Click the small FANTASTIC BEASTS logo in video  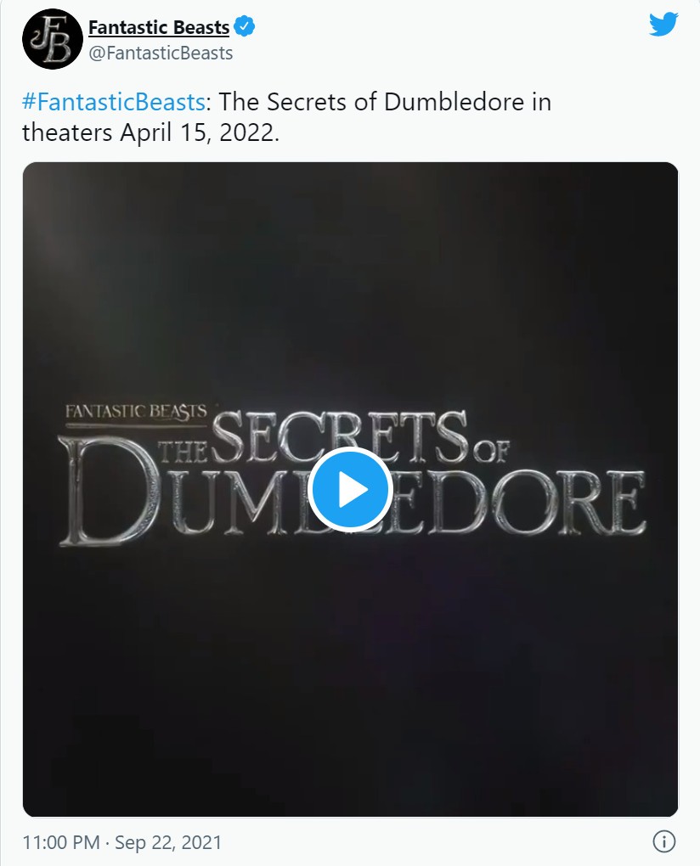[x=137, y=412]
